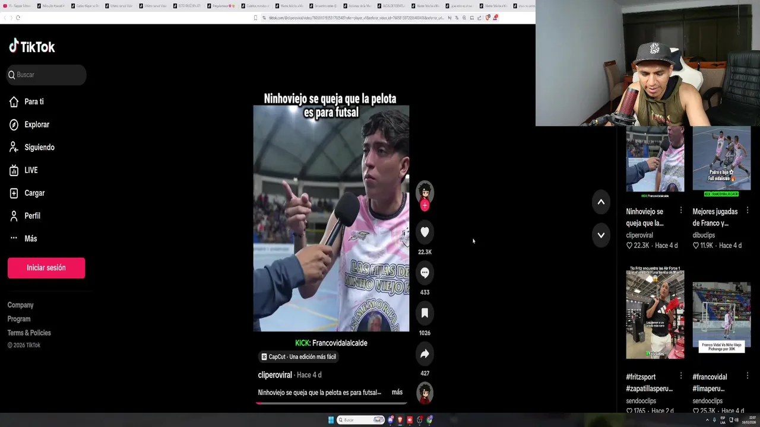Focus the Buscar search field in TikTok
The height and width of the screenshot is (427, 760).
coord(47,75)
